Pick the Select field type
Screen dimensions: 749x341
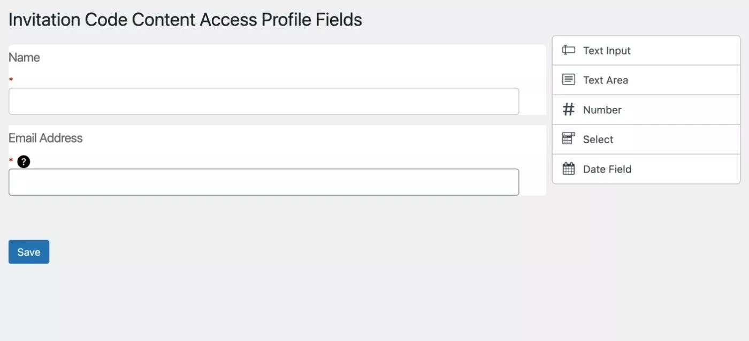point(646,139)
